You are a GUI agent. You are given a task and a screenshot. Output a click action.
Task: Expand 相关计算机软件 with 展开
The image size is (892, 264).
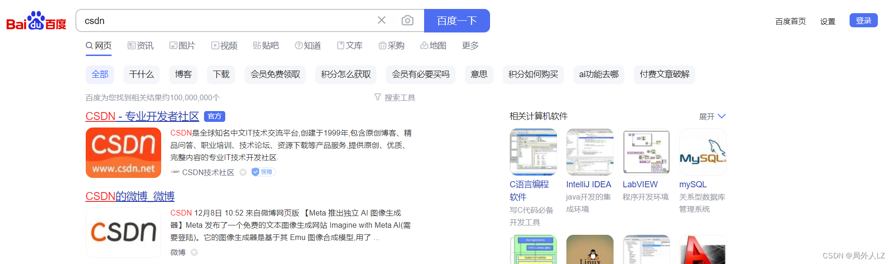pyautogui.click(x=712, y=116)
